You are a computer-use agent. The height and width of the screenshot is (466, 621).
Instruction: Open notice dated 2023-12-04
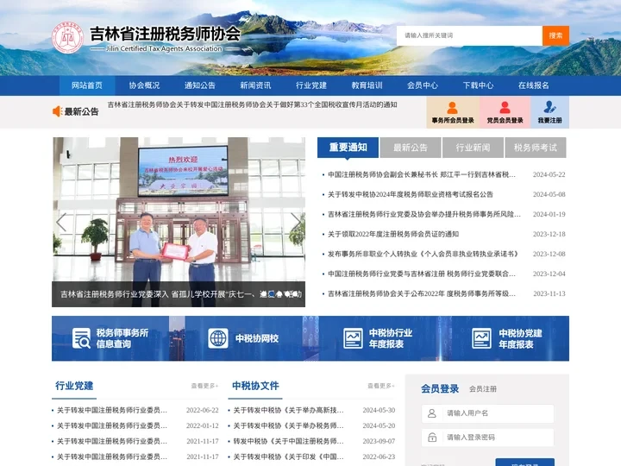(422, 274)
